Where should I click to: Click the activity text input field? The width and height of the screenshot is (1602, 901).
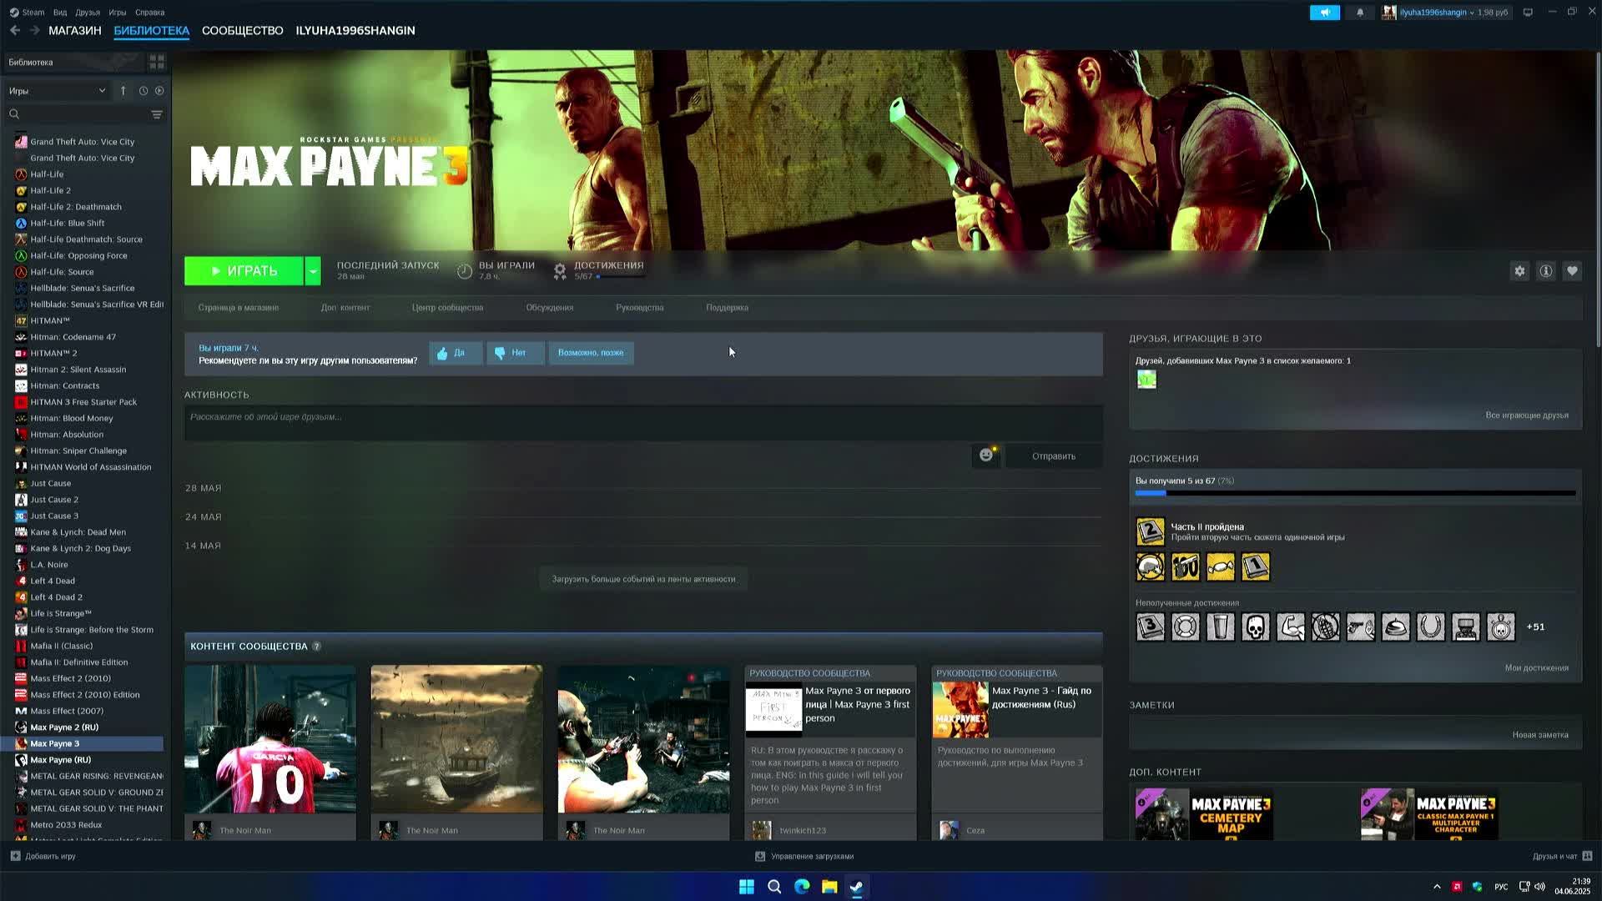643,423
